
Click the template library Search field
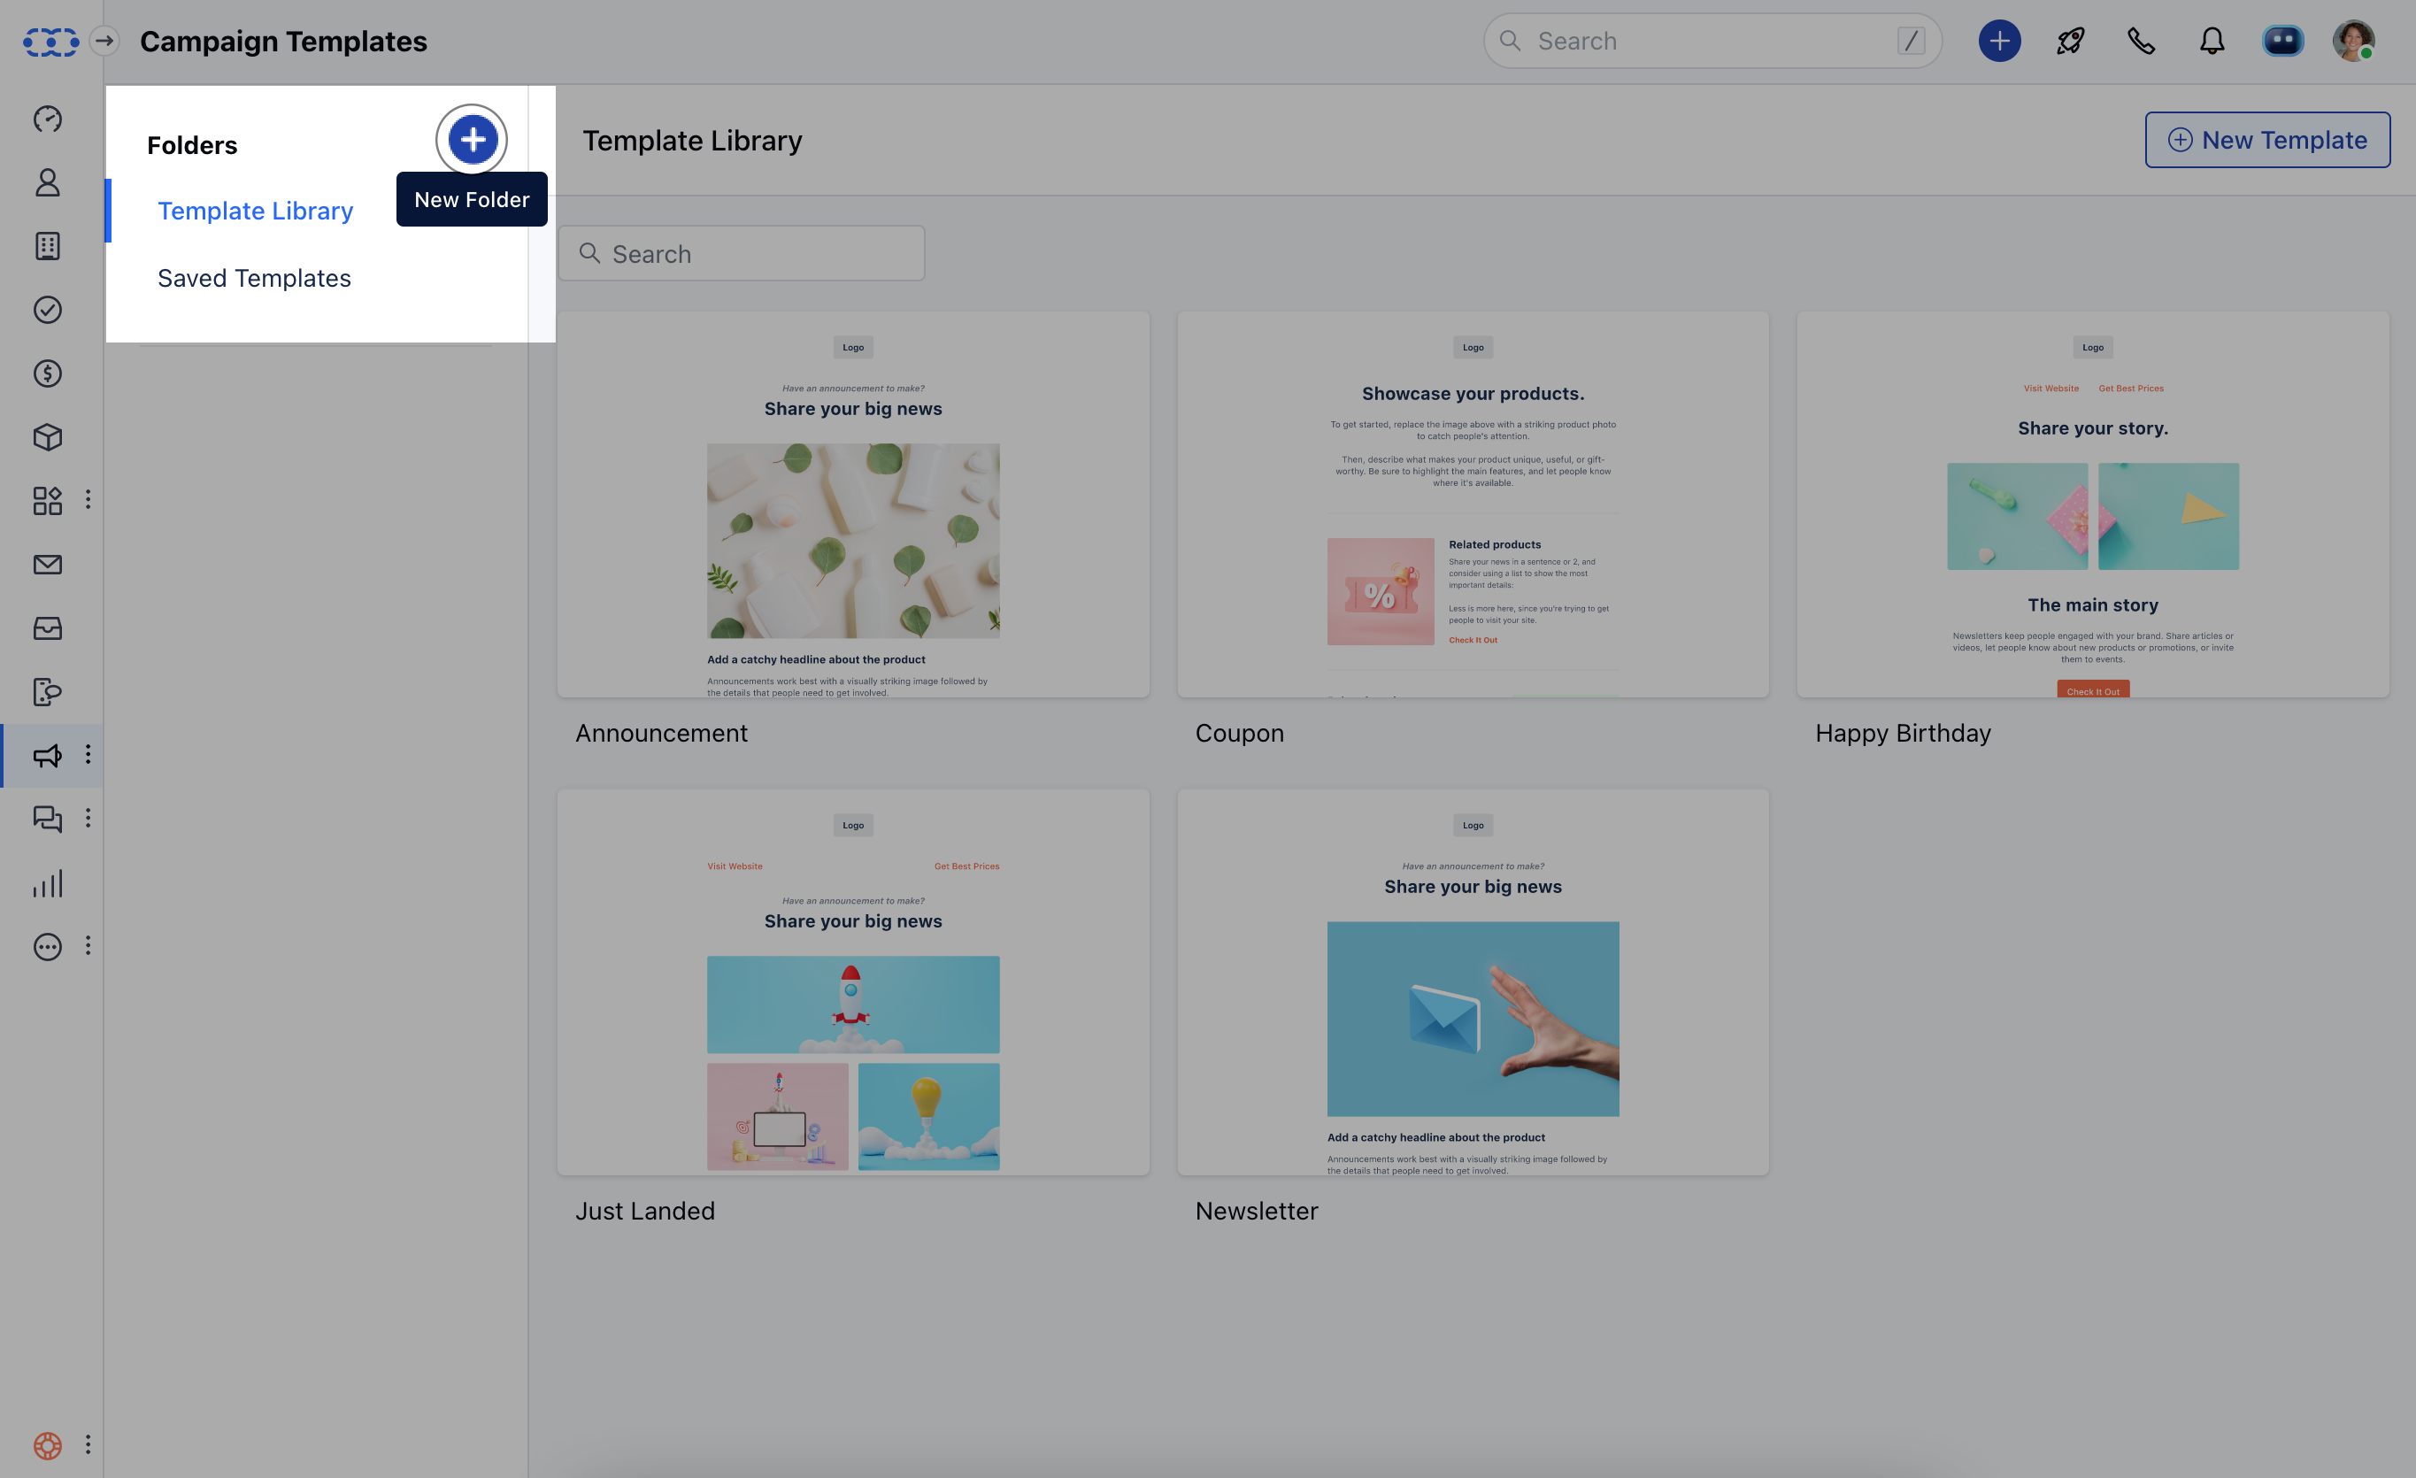tap(742, 254)
